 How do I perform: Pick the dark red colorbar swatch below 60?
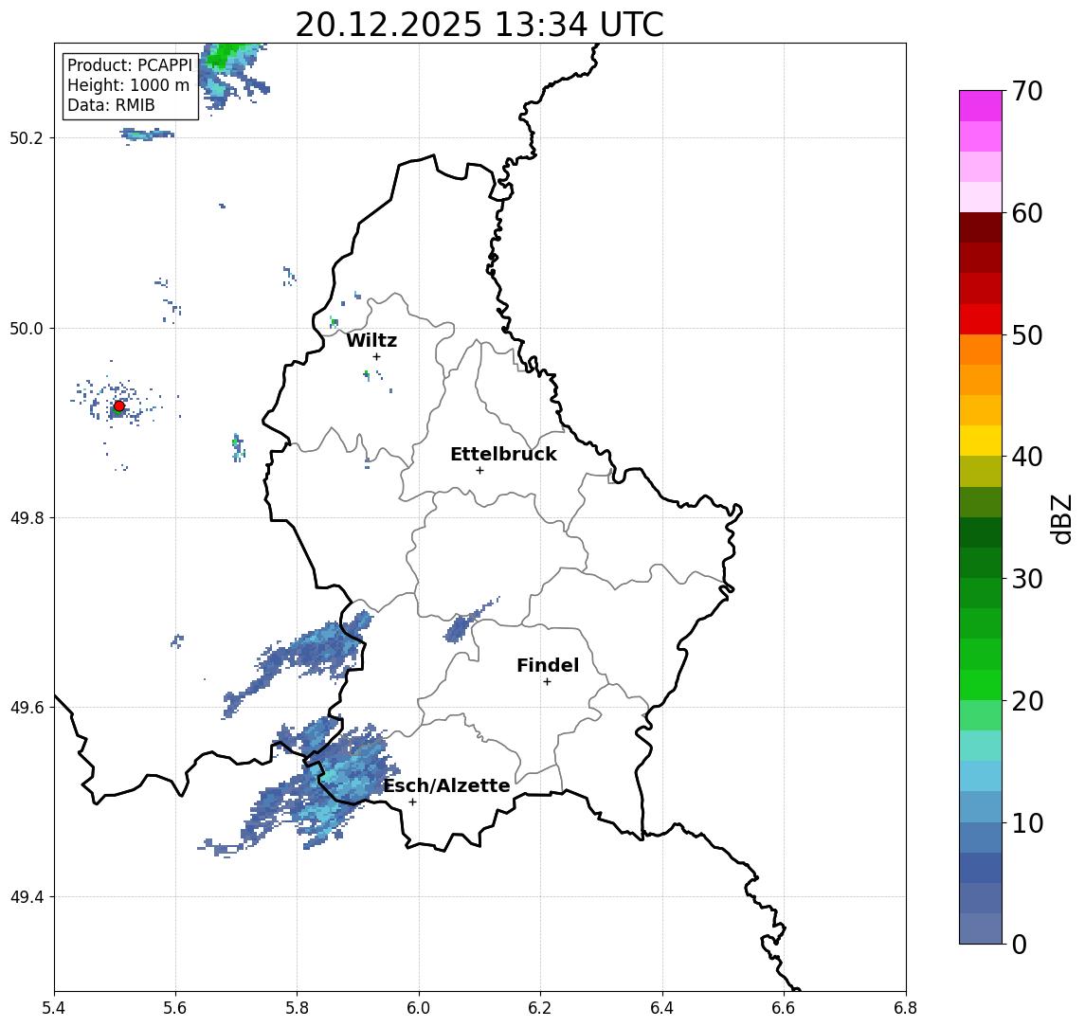pos(981,227)
